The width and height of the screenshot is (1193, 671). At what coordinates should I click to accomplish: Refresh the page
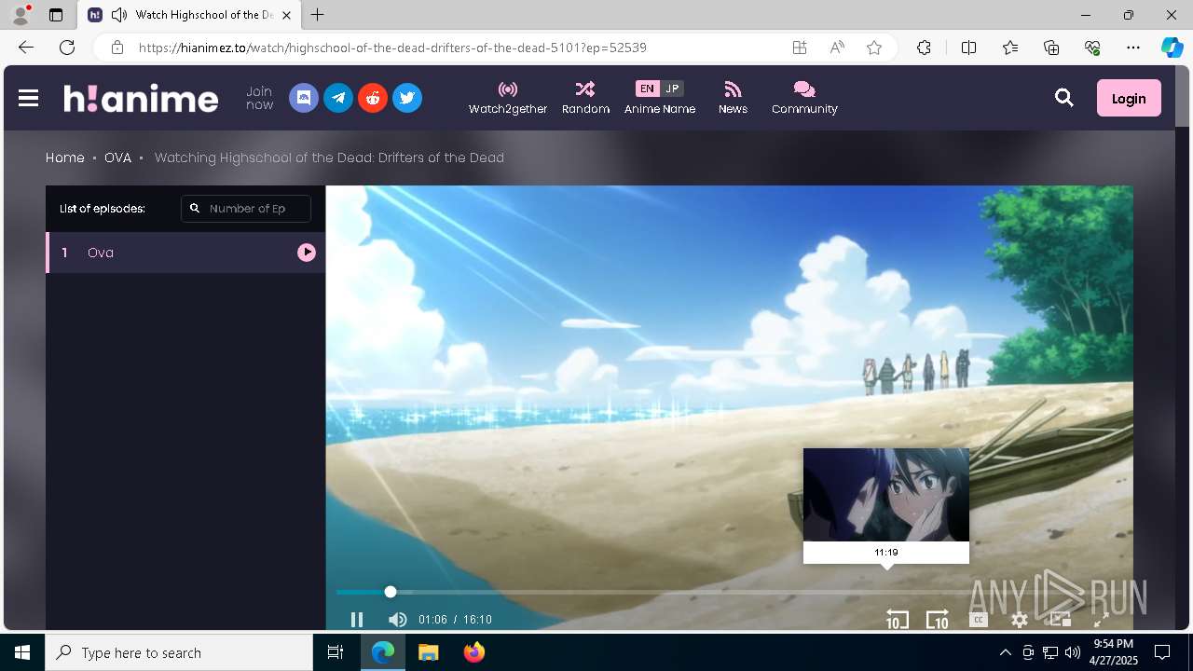[x=67, y=48]
